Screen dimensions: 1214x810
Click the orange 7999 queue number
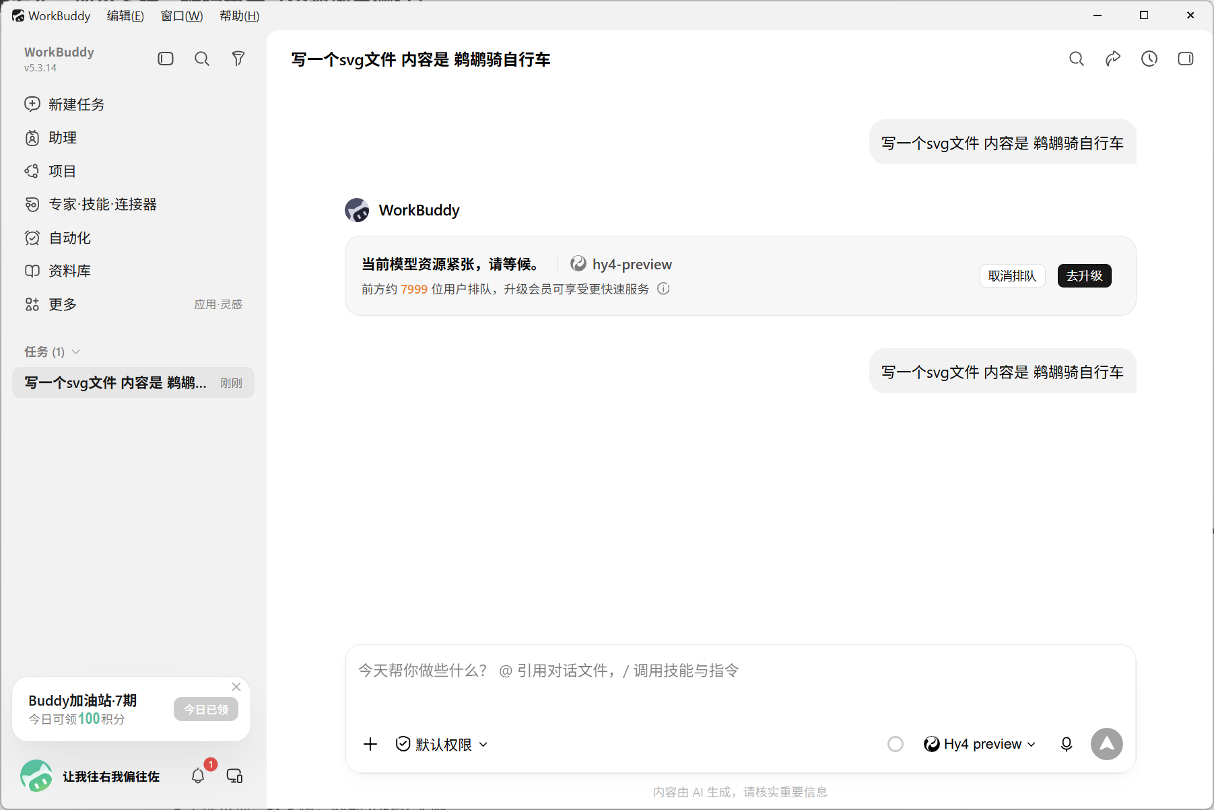pyautogui.click(x=414, y=289)
